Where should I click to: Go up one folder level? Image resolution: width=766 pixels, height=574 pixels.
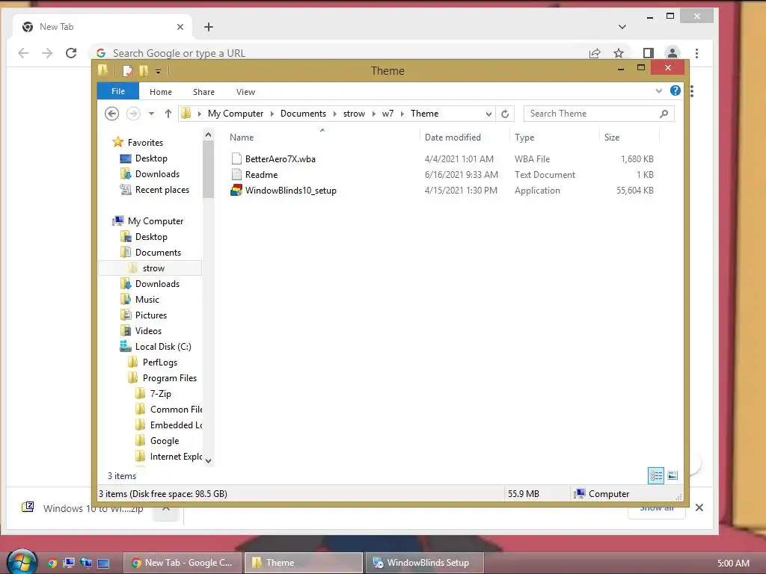tap(168, 114)
